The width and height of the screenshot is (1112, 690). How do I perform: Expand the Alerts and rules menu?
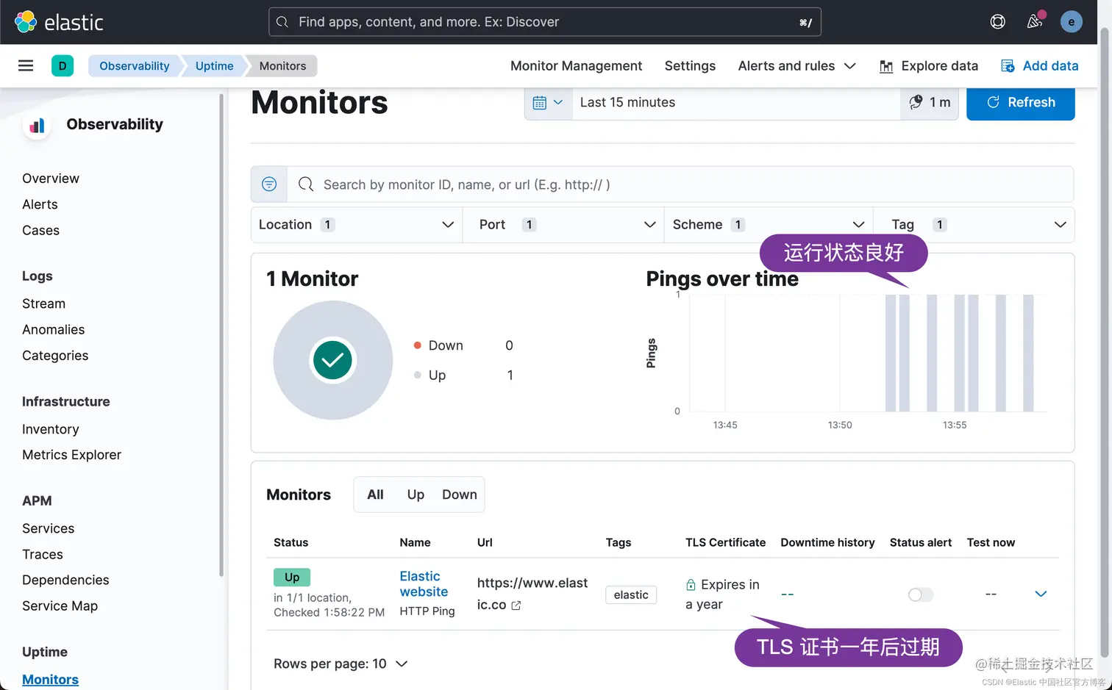[x=796, y=66]
